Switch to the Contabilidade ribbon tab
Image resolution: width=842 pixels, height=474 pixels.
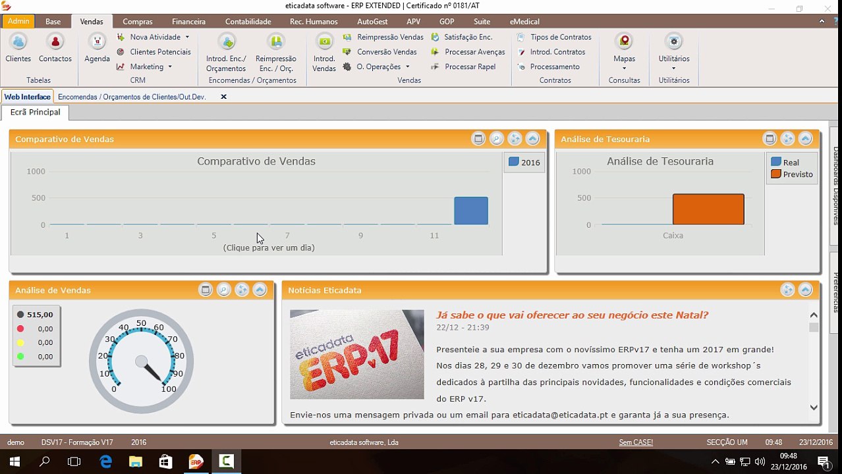[x=248, y=22]
